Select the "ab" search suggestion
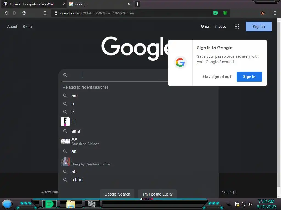 (139, 172)
